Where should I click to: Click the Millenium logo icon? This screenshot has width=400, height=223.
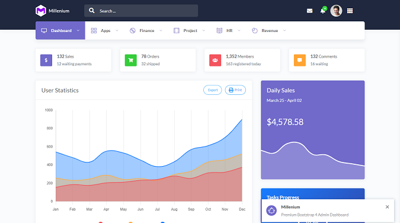pos(41,11)
